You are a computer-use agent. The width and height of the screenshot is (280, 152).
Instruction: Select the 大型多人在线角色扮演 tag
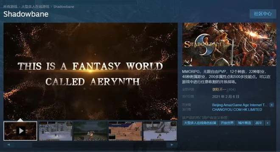pyautogui.click(x=200, y=123)
